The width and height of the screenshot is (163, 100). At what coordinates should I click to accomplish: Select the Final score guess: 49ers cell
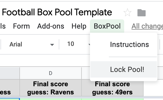tap(112, 88)
